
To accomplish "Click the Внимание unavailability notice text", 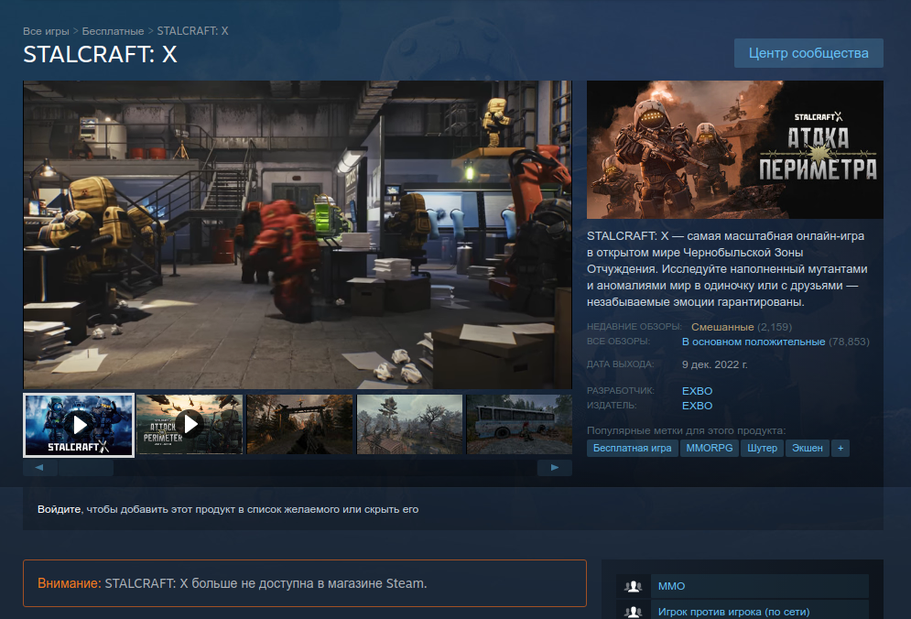I will click(x=233, y=583).
